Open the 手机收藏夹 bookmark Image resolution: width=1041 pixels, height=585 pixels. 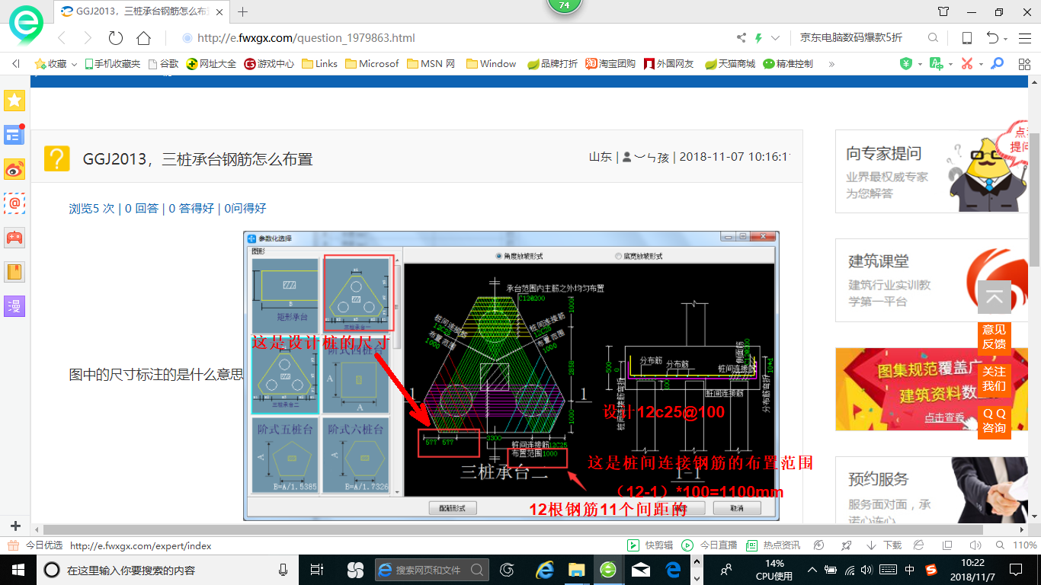click(x=112, y=64)
